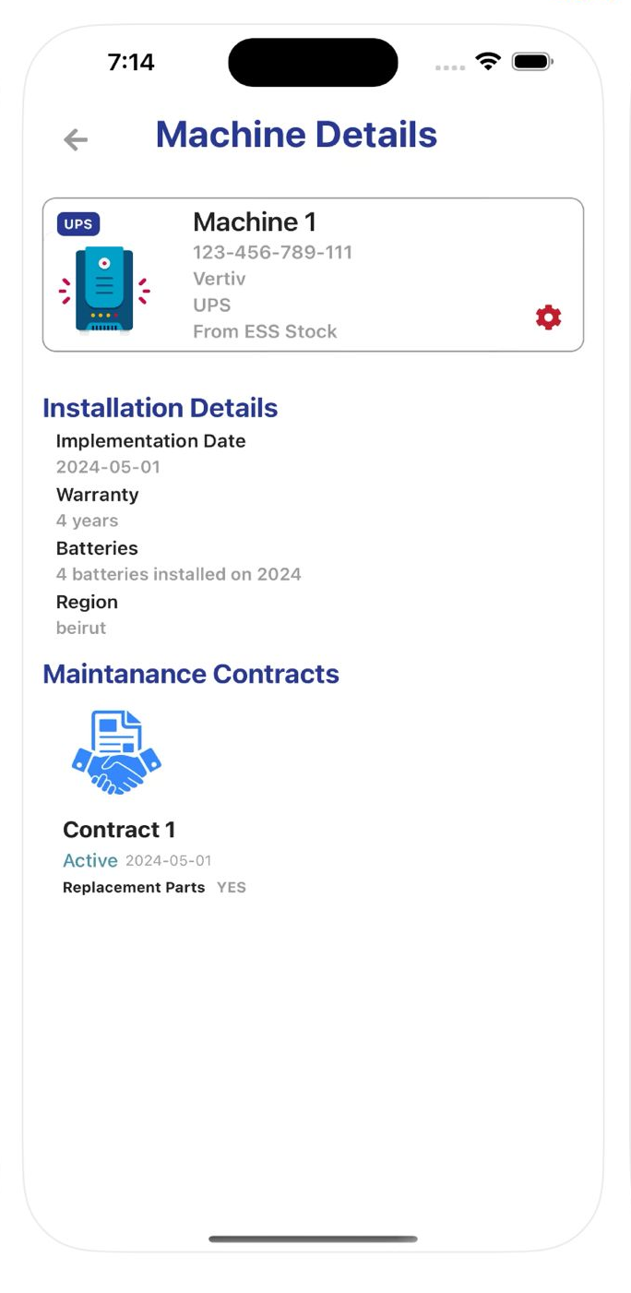Tap the Maintanance Contracts heading
The image size is (631, 1293).
coord(191,674)
